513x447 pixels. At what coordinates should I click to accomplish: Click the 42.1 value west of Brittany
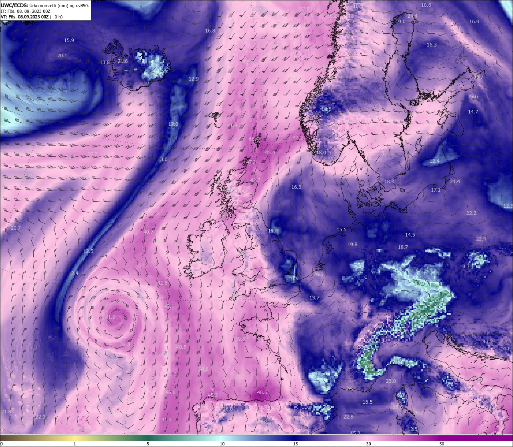pos(169,306)
